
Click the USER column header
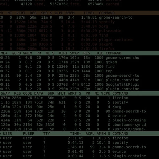7,134
